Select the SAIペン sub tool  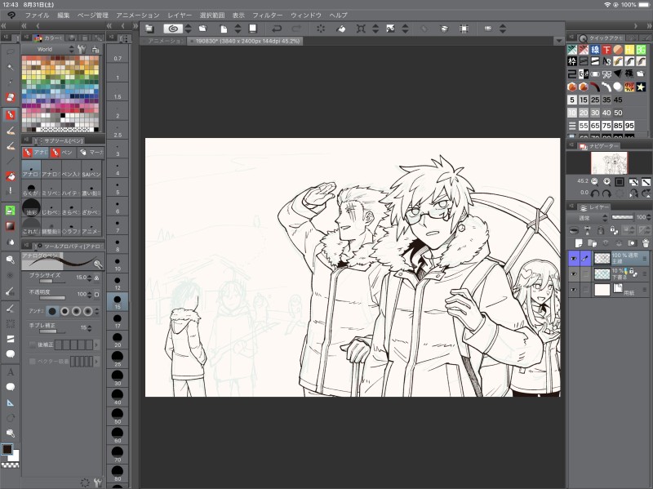(x=91, y=170)
